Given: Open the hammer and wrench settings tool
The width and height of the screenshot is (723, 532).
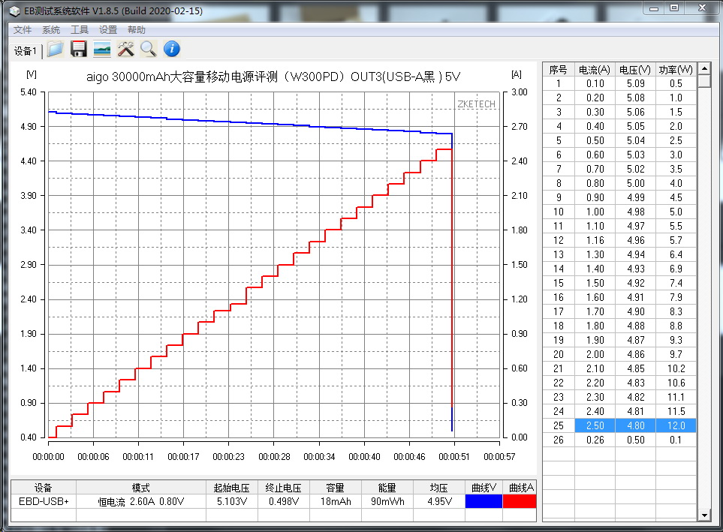Looking at the screenshot, I should click(125, 50).
